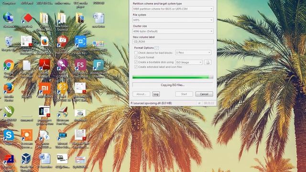Click the Copying ISO files status text
Viewport: 306px width, 172px height.
point(173,85)
